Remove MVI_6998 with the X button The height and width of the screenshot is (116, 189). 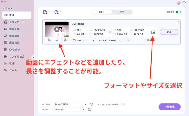coord(178,22)
